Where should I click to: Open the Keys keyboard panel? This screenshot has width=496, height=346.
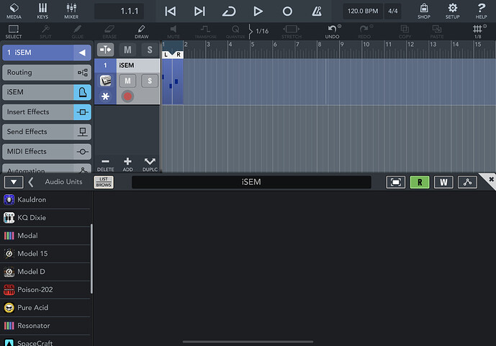(x=42, y=11)
